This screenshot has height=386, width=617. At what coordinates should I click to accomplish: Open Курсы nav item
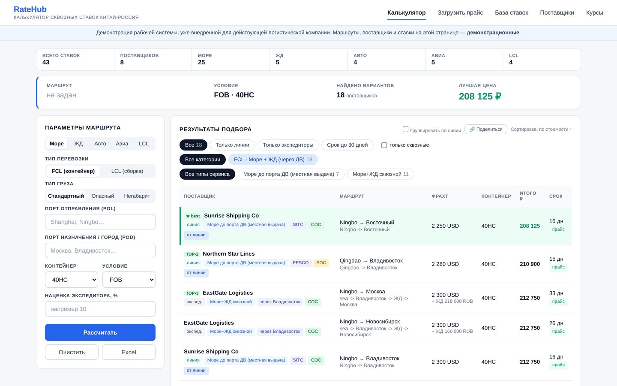tap(594, 12)
